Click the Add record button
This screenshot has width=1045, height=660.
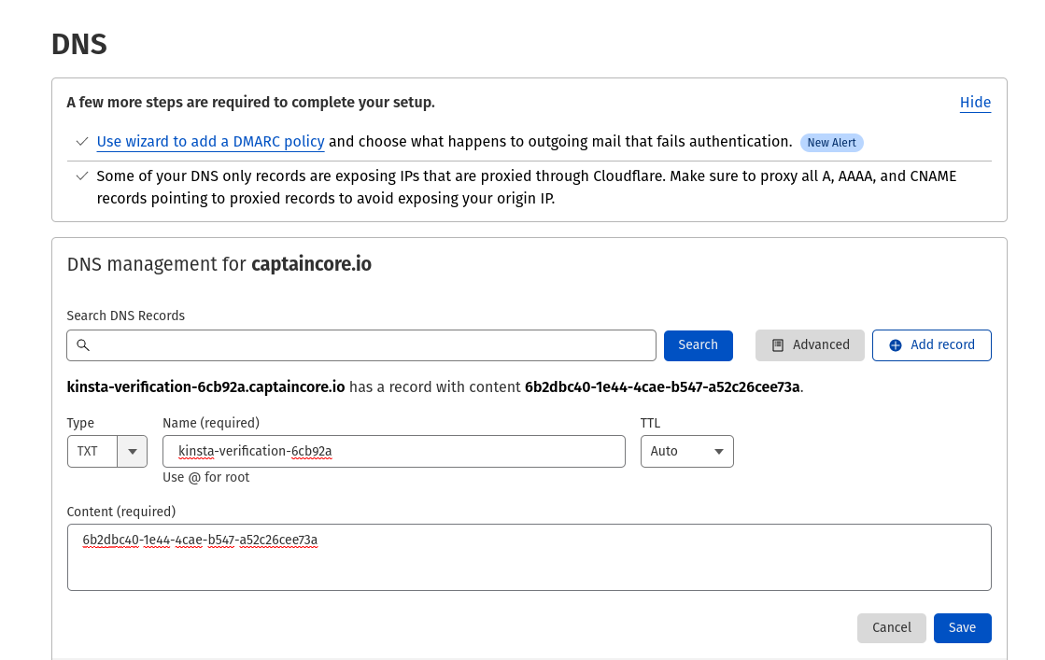[x=932, y=345]
